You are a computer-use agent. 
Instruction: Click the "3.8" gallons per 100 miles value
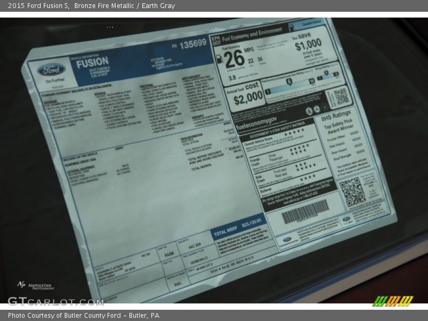(x=232, y=78)
